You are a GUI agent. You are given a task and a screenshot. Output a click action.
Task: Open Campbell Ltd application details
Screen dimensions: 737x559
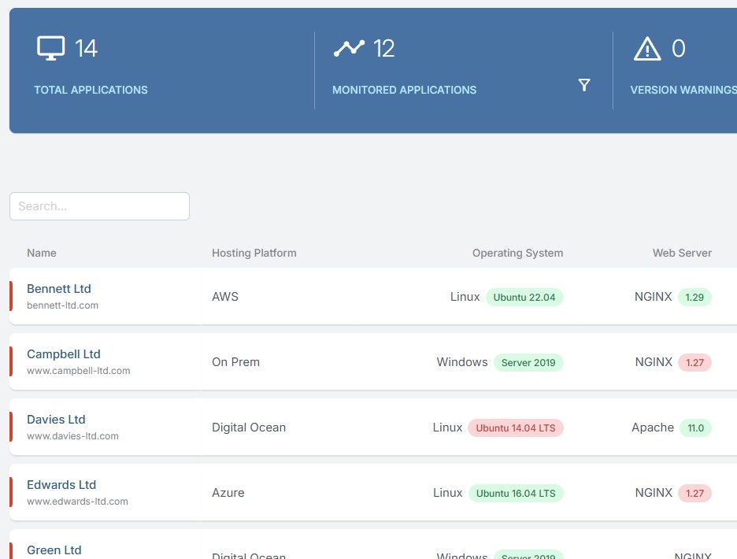[64, 354]
